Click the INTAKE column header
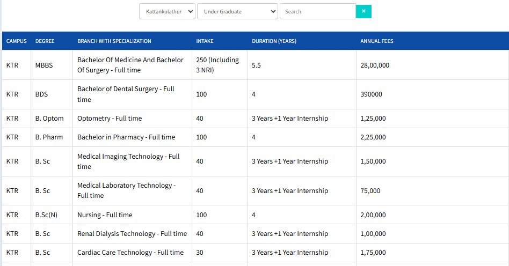The width and height of the screenshot is (509, 266). tap(205, 41)
